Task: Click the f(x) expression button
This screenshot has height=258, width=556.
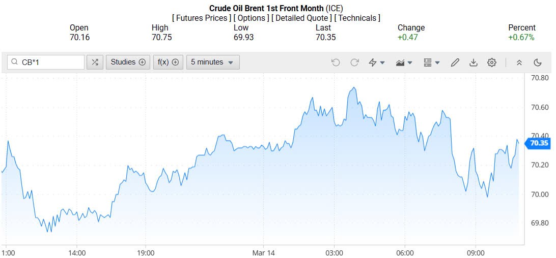Action: 168,62
